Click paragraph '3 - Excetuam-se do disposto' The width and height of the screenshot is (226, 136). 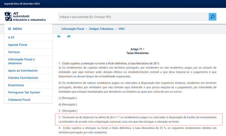137,119
